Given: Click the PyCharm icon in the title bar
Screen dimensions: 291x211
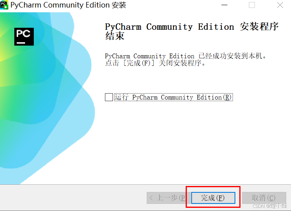Looking at the screenshot, I should point(4,5).
